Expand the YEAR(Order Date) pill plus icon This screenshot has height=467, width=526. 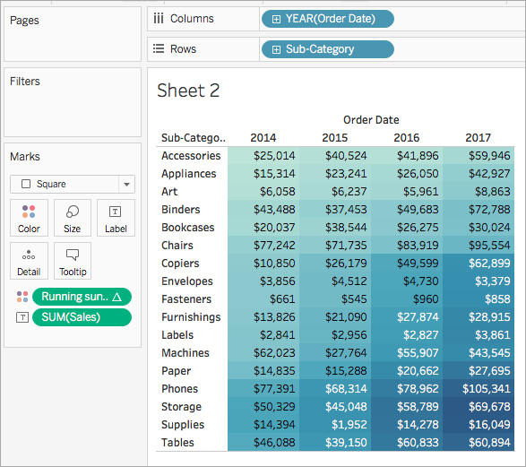tap(276, 19)
